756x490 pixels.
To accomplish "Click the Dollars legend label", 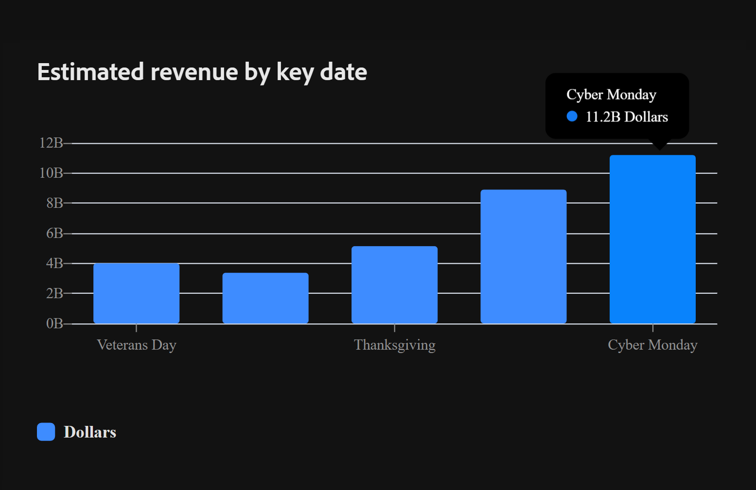I will pyautogui.click(x=90, y=432).
